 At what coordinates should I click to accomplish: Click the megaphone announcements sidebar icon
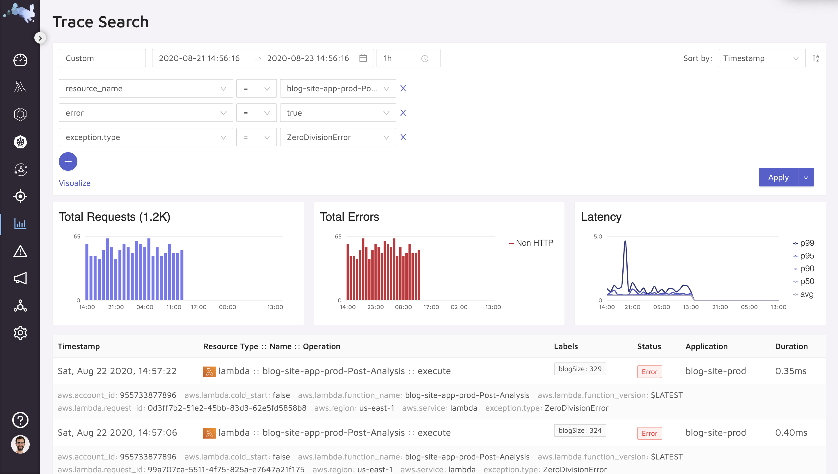pos(20,278)
